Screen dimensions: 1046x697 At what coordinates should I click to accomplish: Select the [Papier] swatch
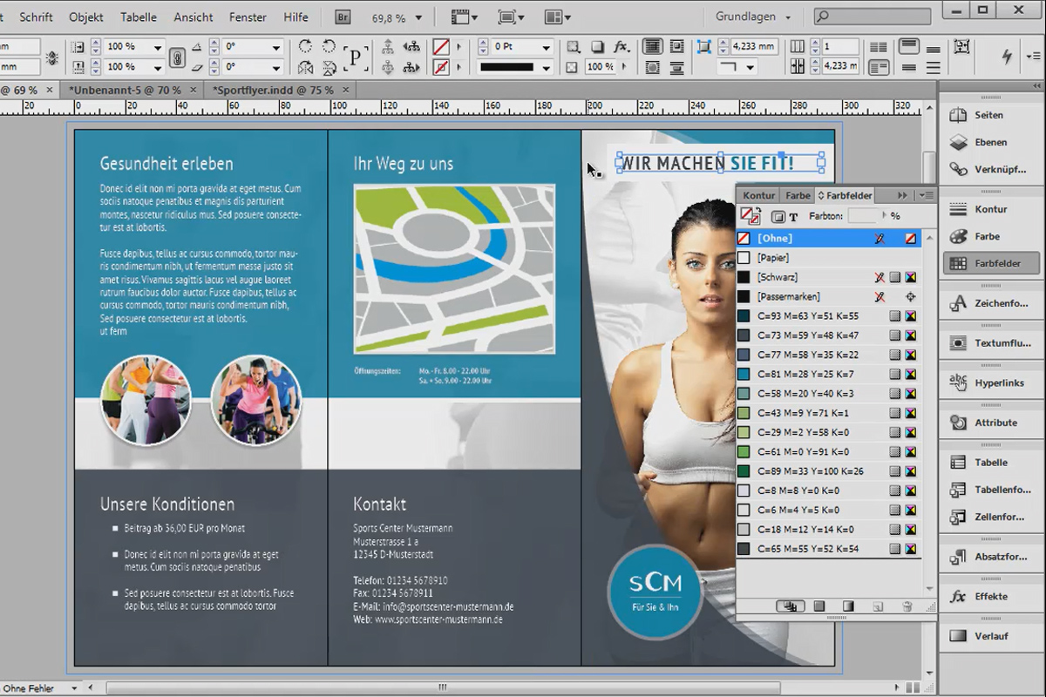pos(829,258)
